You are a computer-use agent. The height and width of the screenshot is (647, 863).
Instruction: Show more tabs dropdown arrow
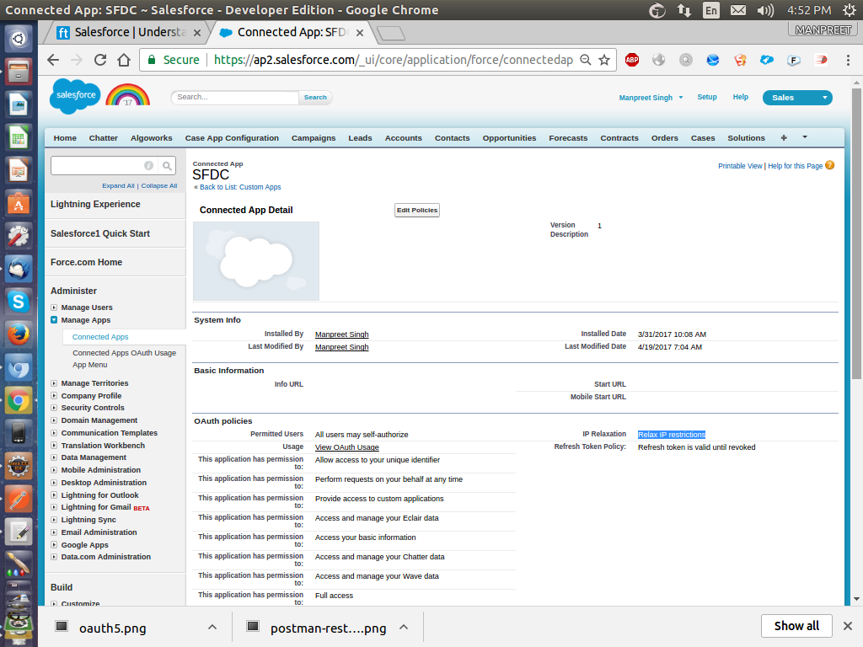coord(805,137)
